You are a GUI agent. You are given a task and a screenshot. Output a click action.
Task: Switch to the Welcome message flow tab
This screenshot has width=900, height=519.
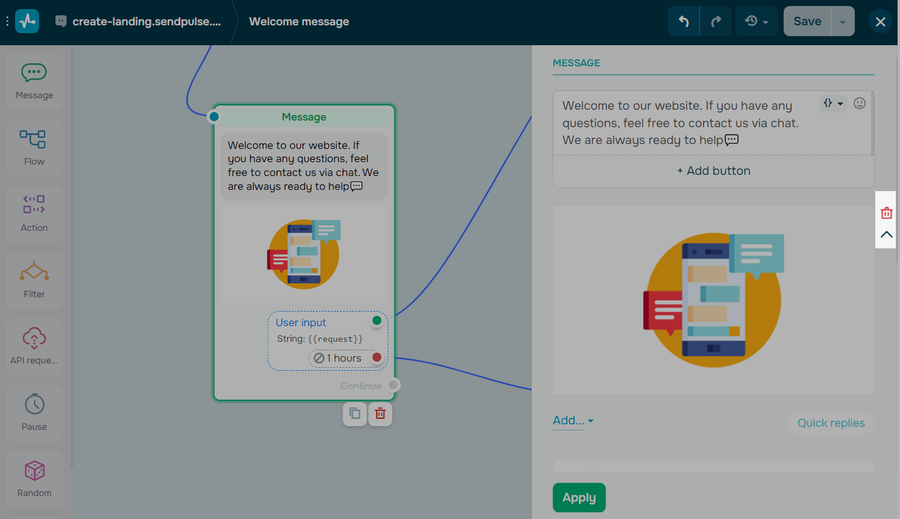(298, 21)
